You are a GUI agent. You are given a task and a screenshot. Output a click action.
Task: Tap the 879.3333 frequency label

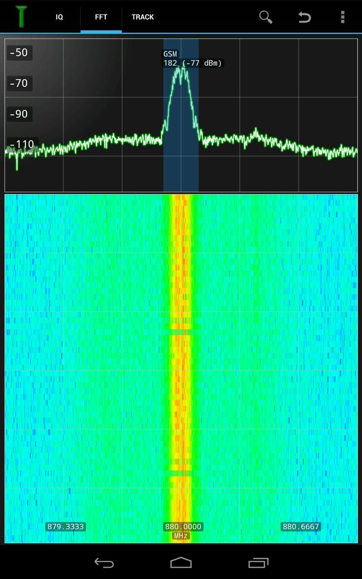tap(66, 527)
